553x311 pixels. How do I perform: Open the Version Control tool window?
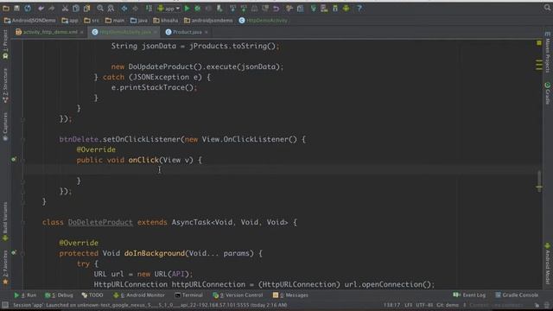238,295
